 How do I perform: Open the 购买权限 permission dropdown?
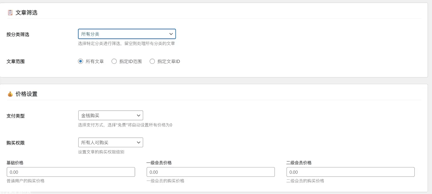click(x=111, y=142)
